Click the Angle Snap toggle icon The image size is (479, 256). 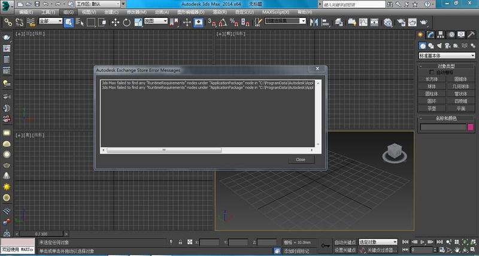point(223,22)
